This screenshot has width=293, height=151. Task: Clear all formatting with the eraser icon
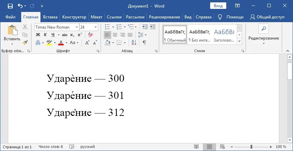[x=90, y=35]
